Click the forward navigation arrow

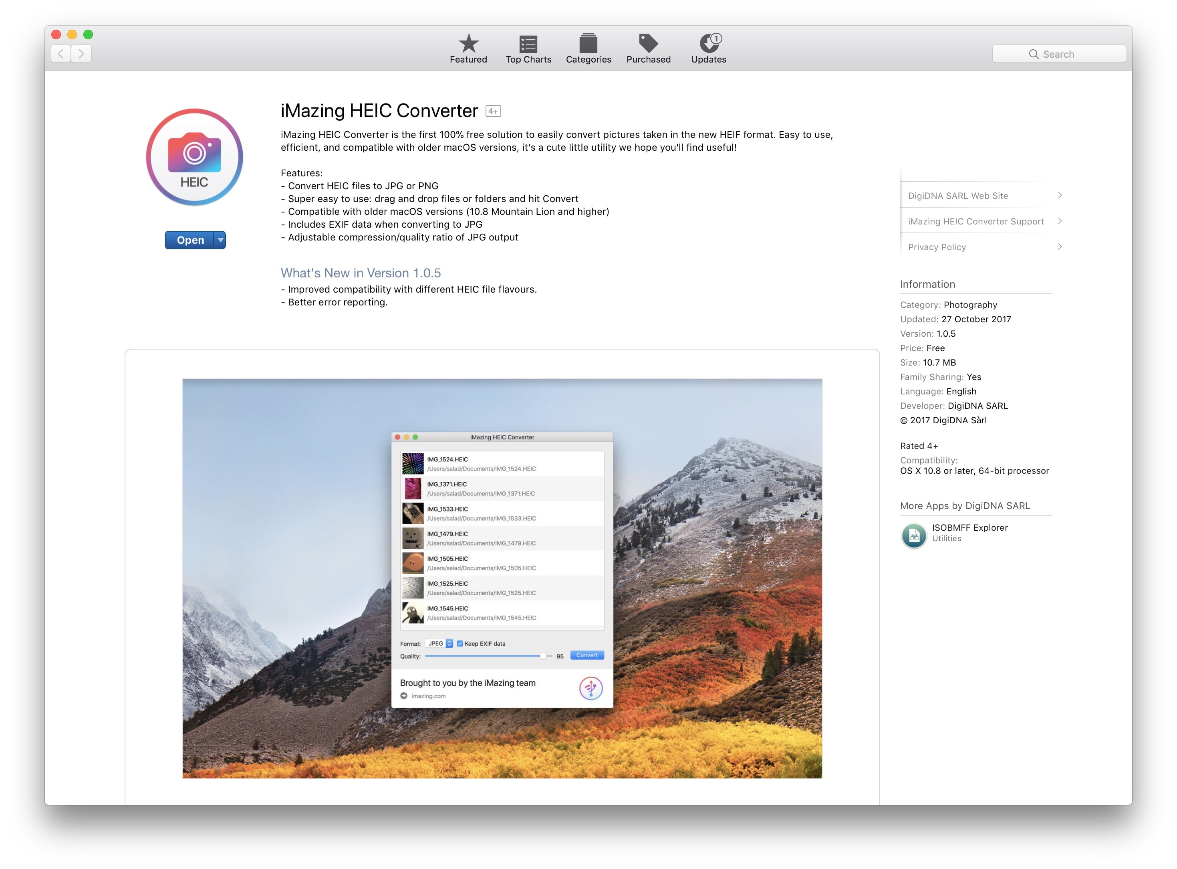click(x=81, y=54)
